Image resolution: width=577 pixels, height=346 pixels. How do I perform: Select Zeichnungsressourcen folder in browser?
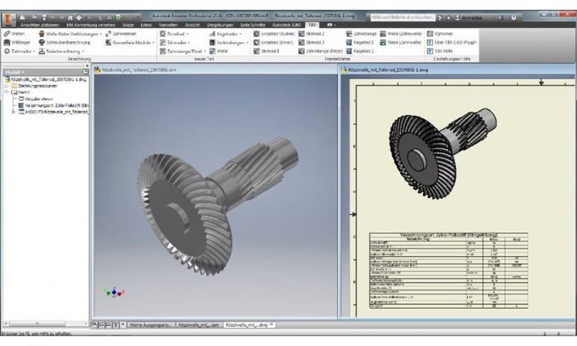click(x=35, y=86)
